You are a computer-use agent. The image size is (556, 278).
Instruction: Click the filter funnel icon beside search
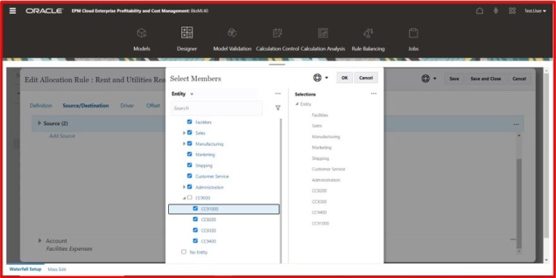click(x=278, y=108)
